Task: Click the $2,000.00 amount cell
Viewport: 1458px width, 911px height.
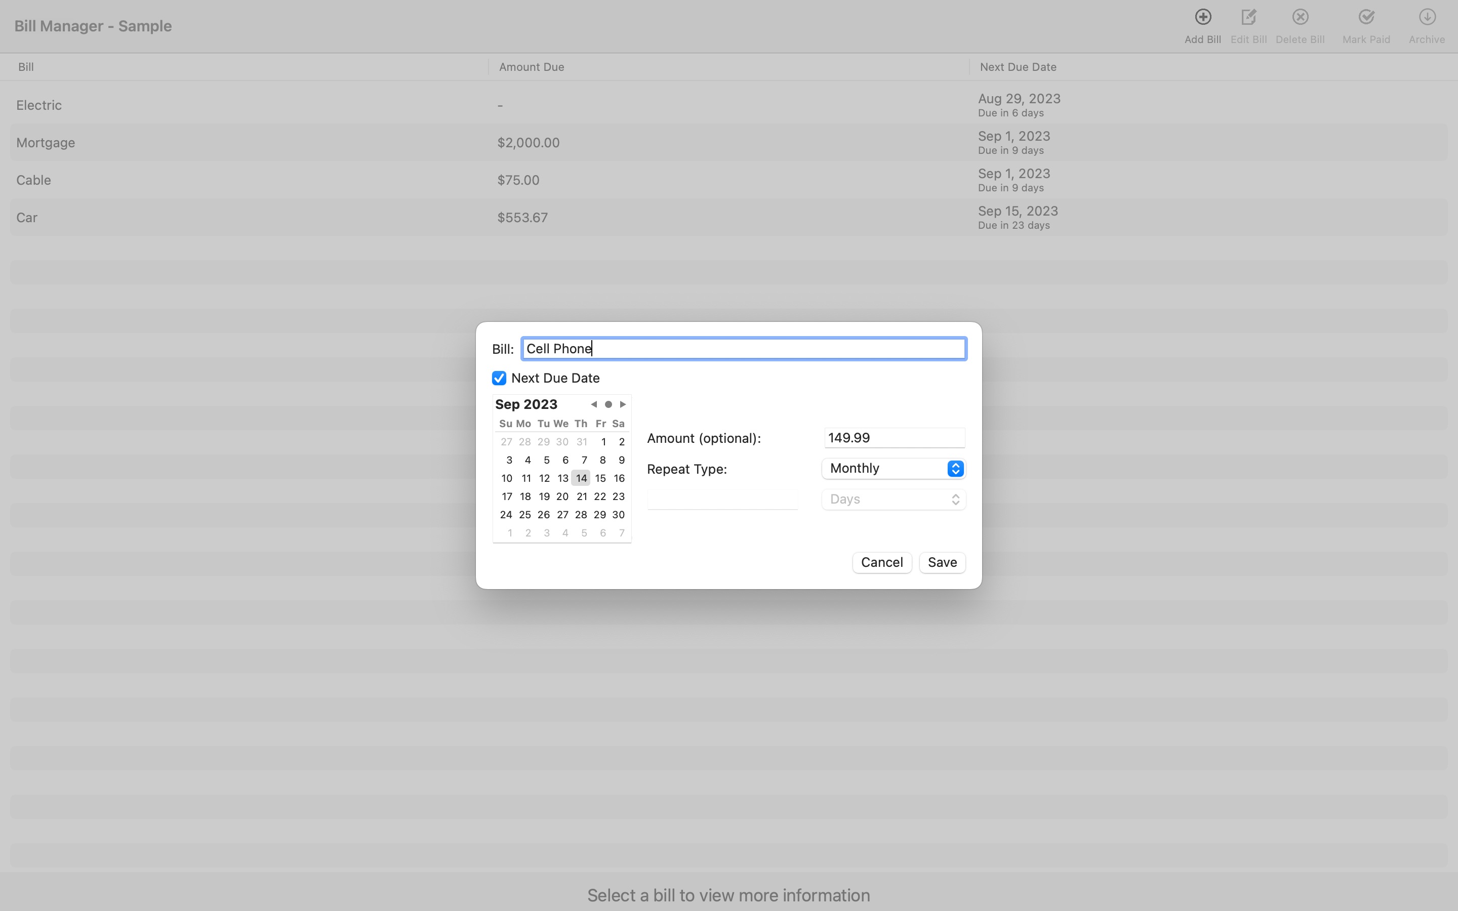Action: pyautogui.click(x=529, y=143)
